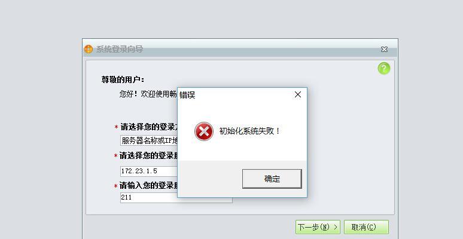The width and height of the screenshot is (463, 239).
Task: Focus the 172.23.1.5 server address field
Action: click(x=149, y=171)
